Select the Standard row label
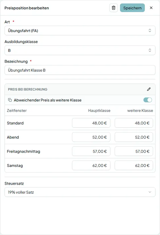160x235 pixels. (x=15, y=123)
